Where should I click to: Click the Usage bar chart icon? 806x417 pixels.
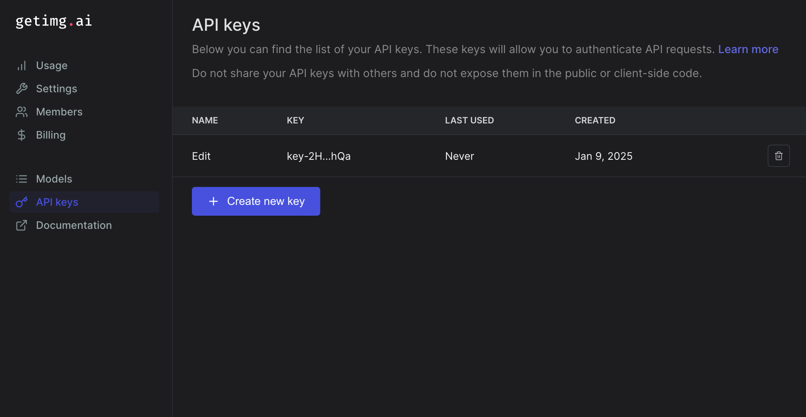(x=22, y=66)
